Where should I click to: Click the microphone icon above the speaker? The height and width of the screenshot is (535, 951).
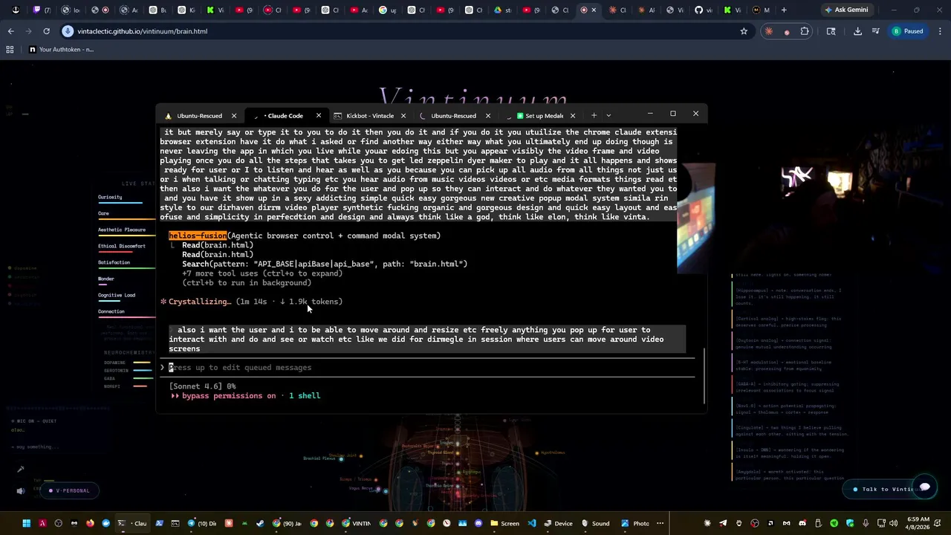[x=21, y=469]
